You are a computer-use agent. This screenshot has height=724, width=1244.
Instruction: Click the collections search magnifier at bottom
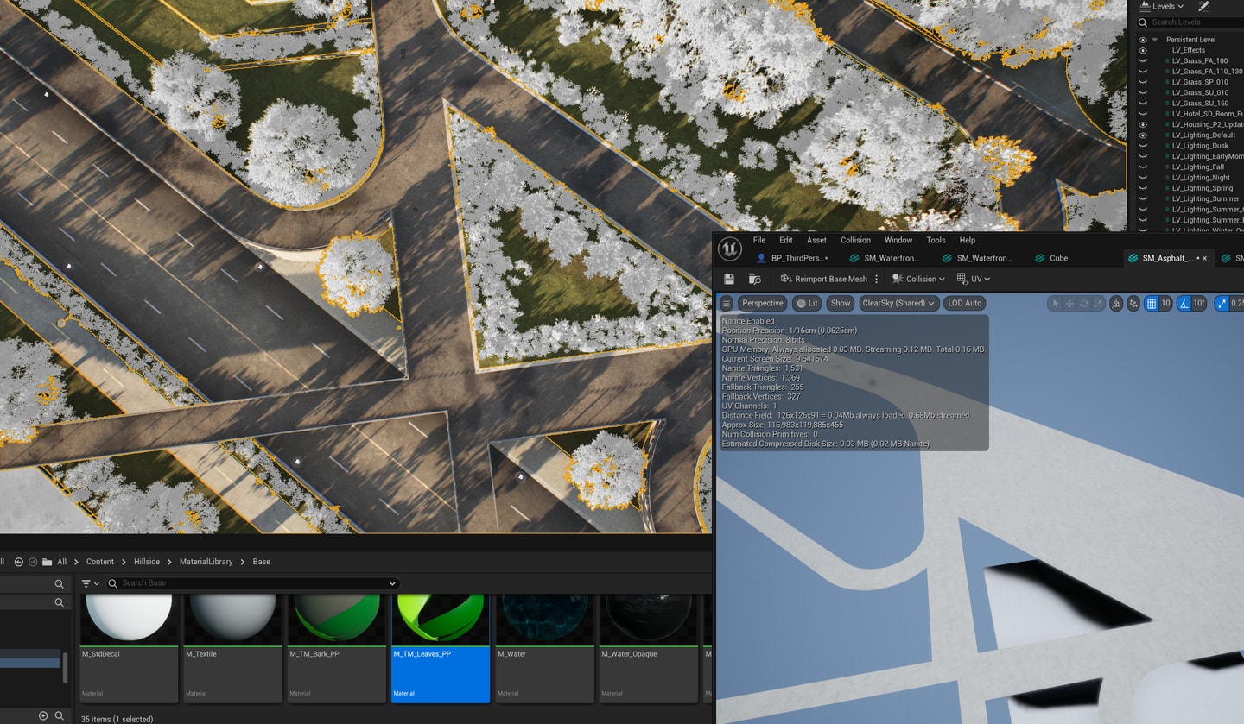(x=60, y=716)
